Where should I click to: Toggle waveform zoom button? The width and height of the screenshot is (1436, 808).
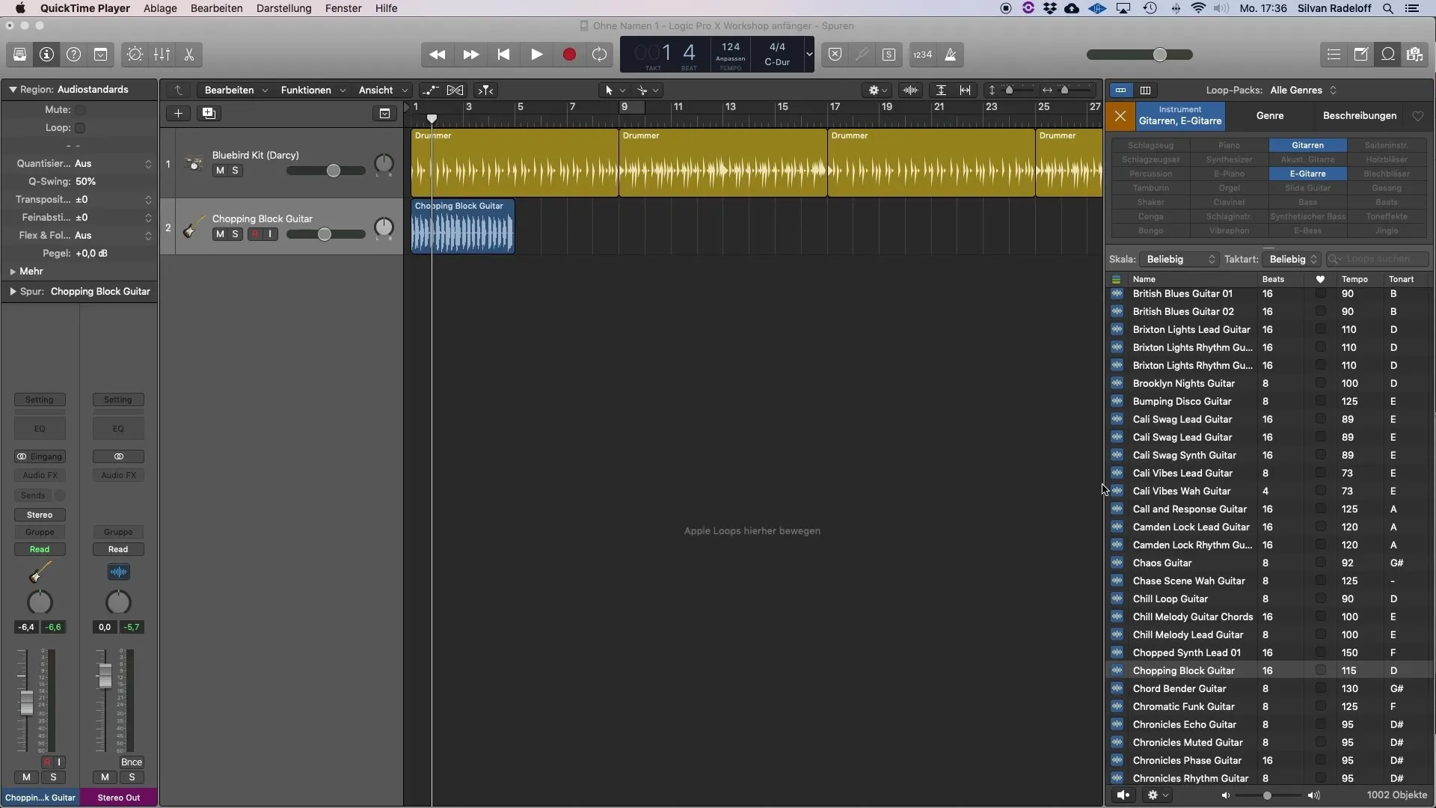point(910,91)
